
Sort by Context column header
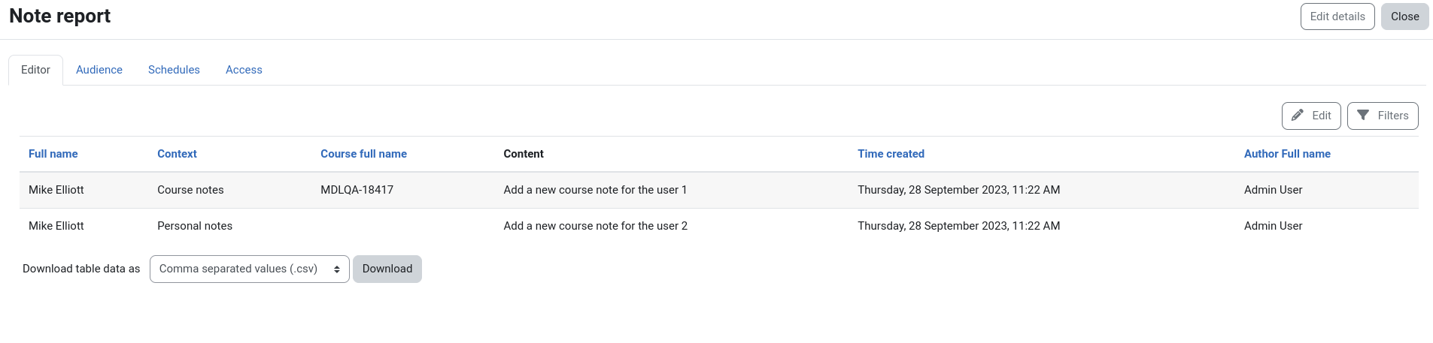pos(177,154)
